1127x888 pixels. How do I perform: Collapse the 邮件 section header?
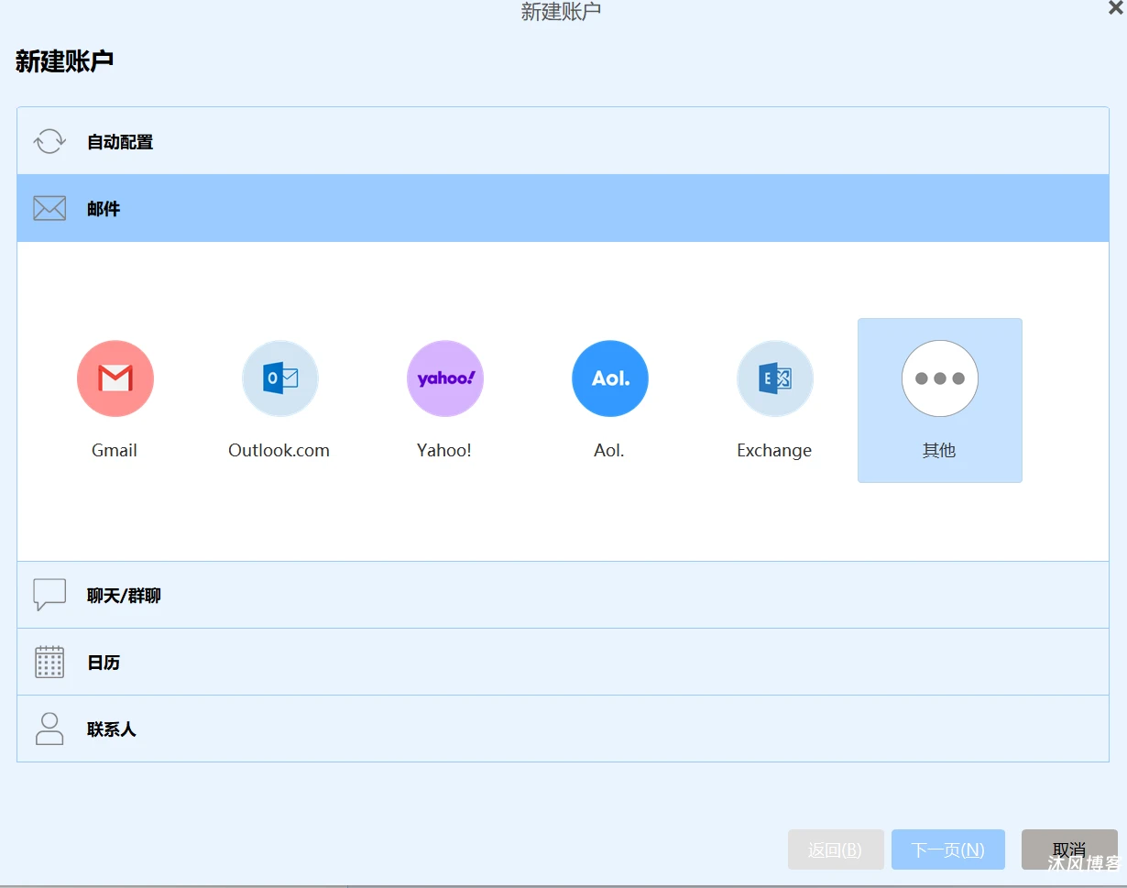(x=563, y=208)
